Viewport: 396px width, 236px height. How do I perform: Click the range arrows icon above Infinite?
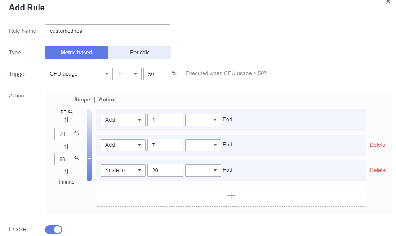[x=67, y=172]
